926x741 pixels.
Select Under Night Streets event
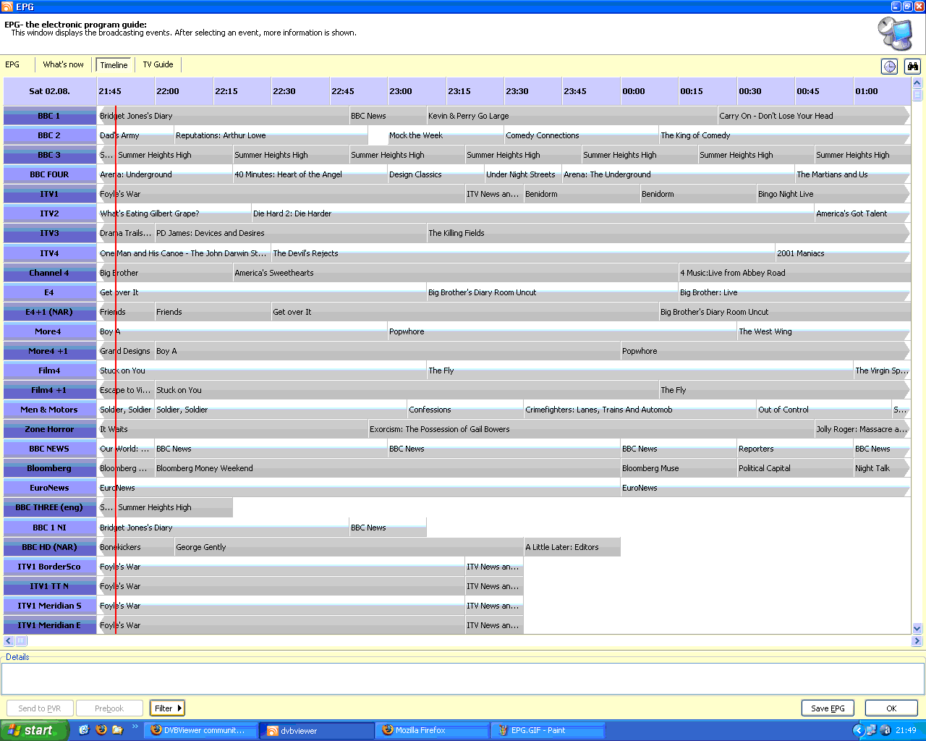523,174
